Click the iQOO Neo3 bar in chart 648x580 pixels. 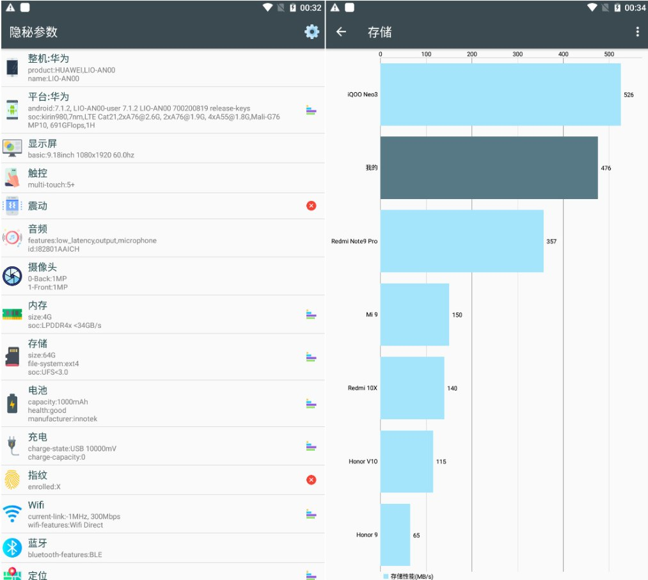tap(500, 95)
